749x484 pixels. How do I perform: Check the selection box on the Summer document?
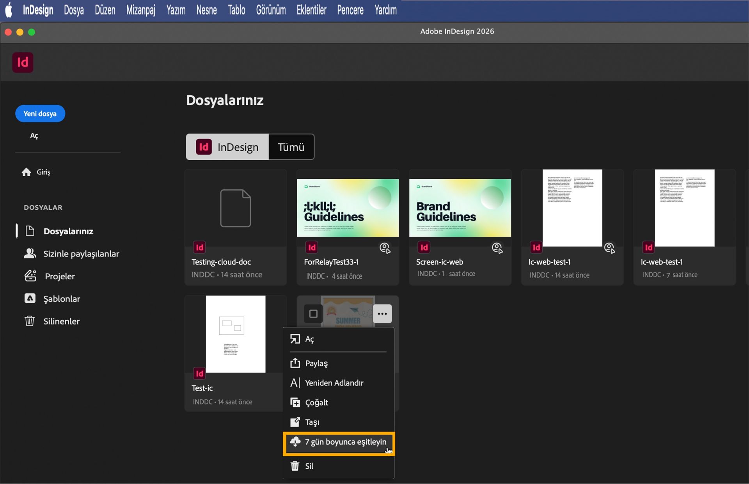(x=313, y=313)
